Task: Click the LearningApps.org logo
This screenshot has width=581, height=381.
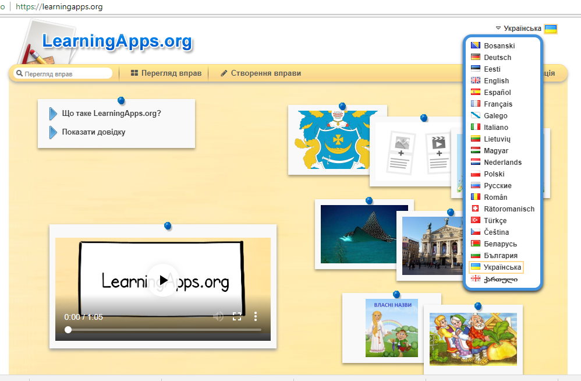Action: 117,41
